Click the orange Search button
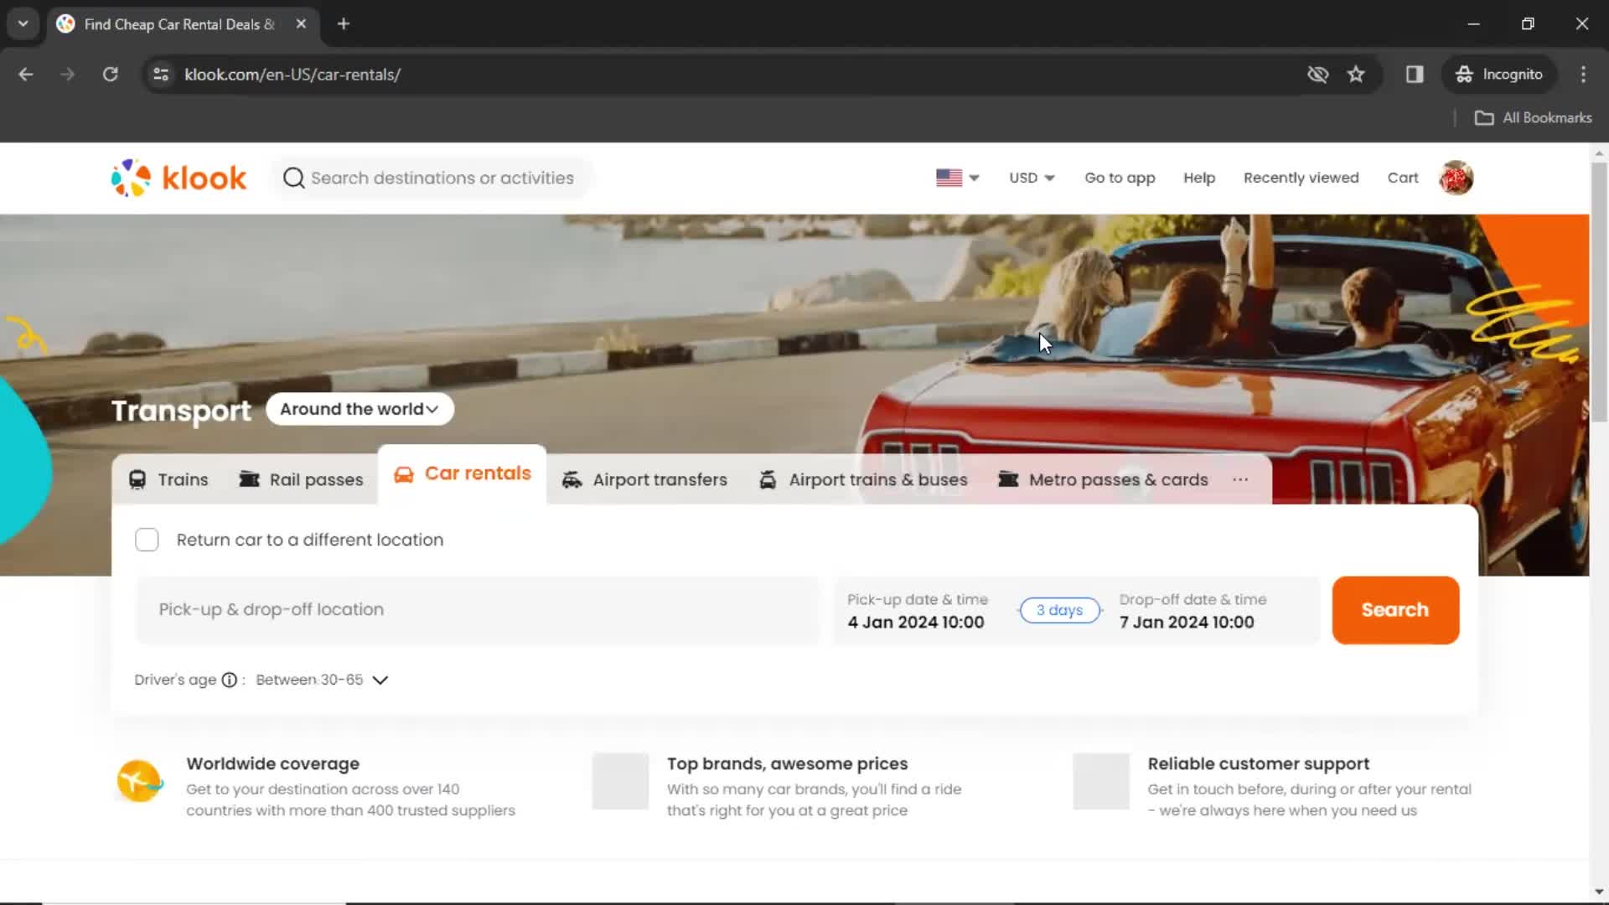Screen dimensions: 1609x905 tap(1395, 609)
